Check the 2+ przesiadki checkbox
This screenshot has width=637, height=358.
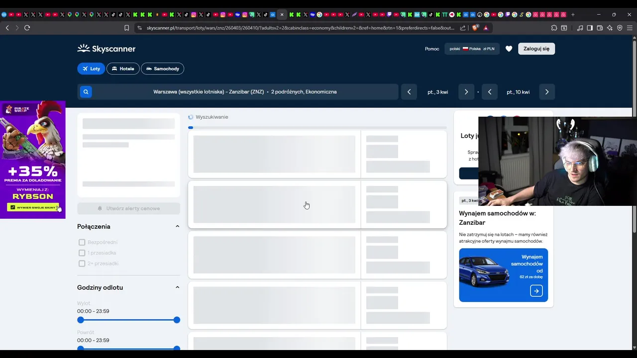pos(82,264)
